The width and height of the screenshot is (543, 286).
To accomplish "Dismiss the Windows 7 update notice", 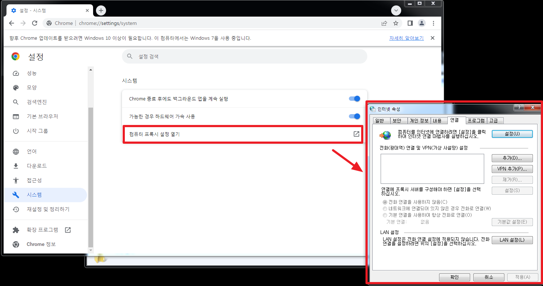I will 433,38.
